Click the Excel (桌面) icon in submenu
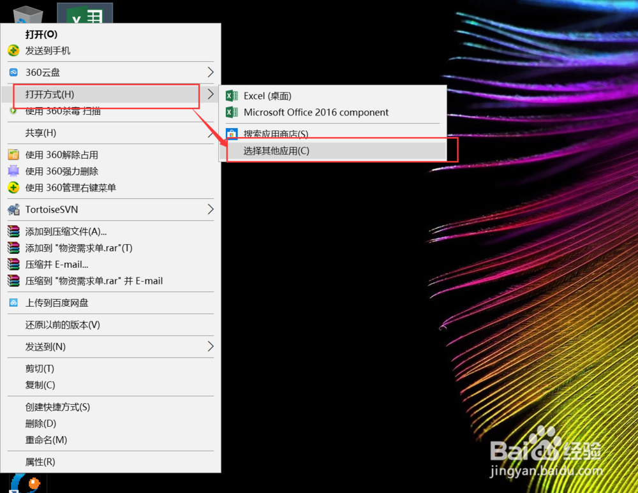This screenshot has height=493, width=638. 232,96
